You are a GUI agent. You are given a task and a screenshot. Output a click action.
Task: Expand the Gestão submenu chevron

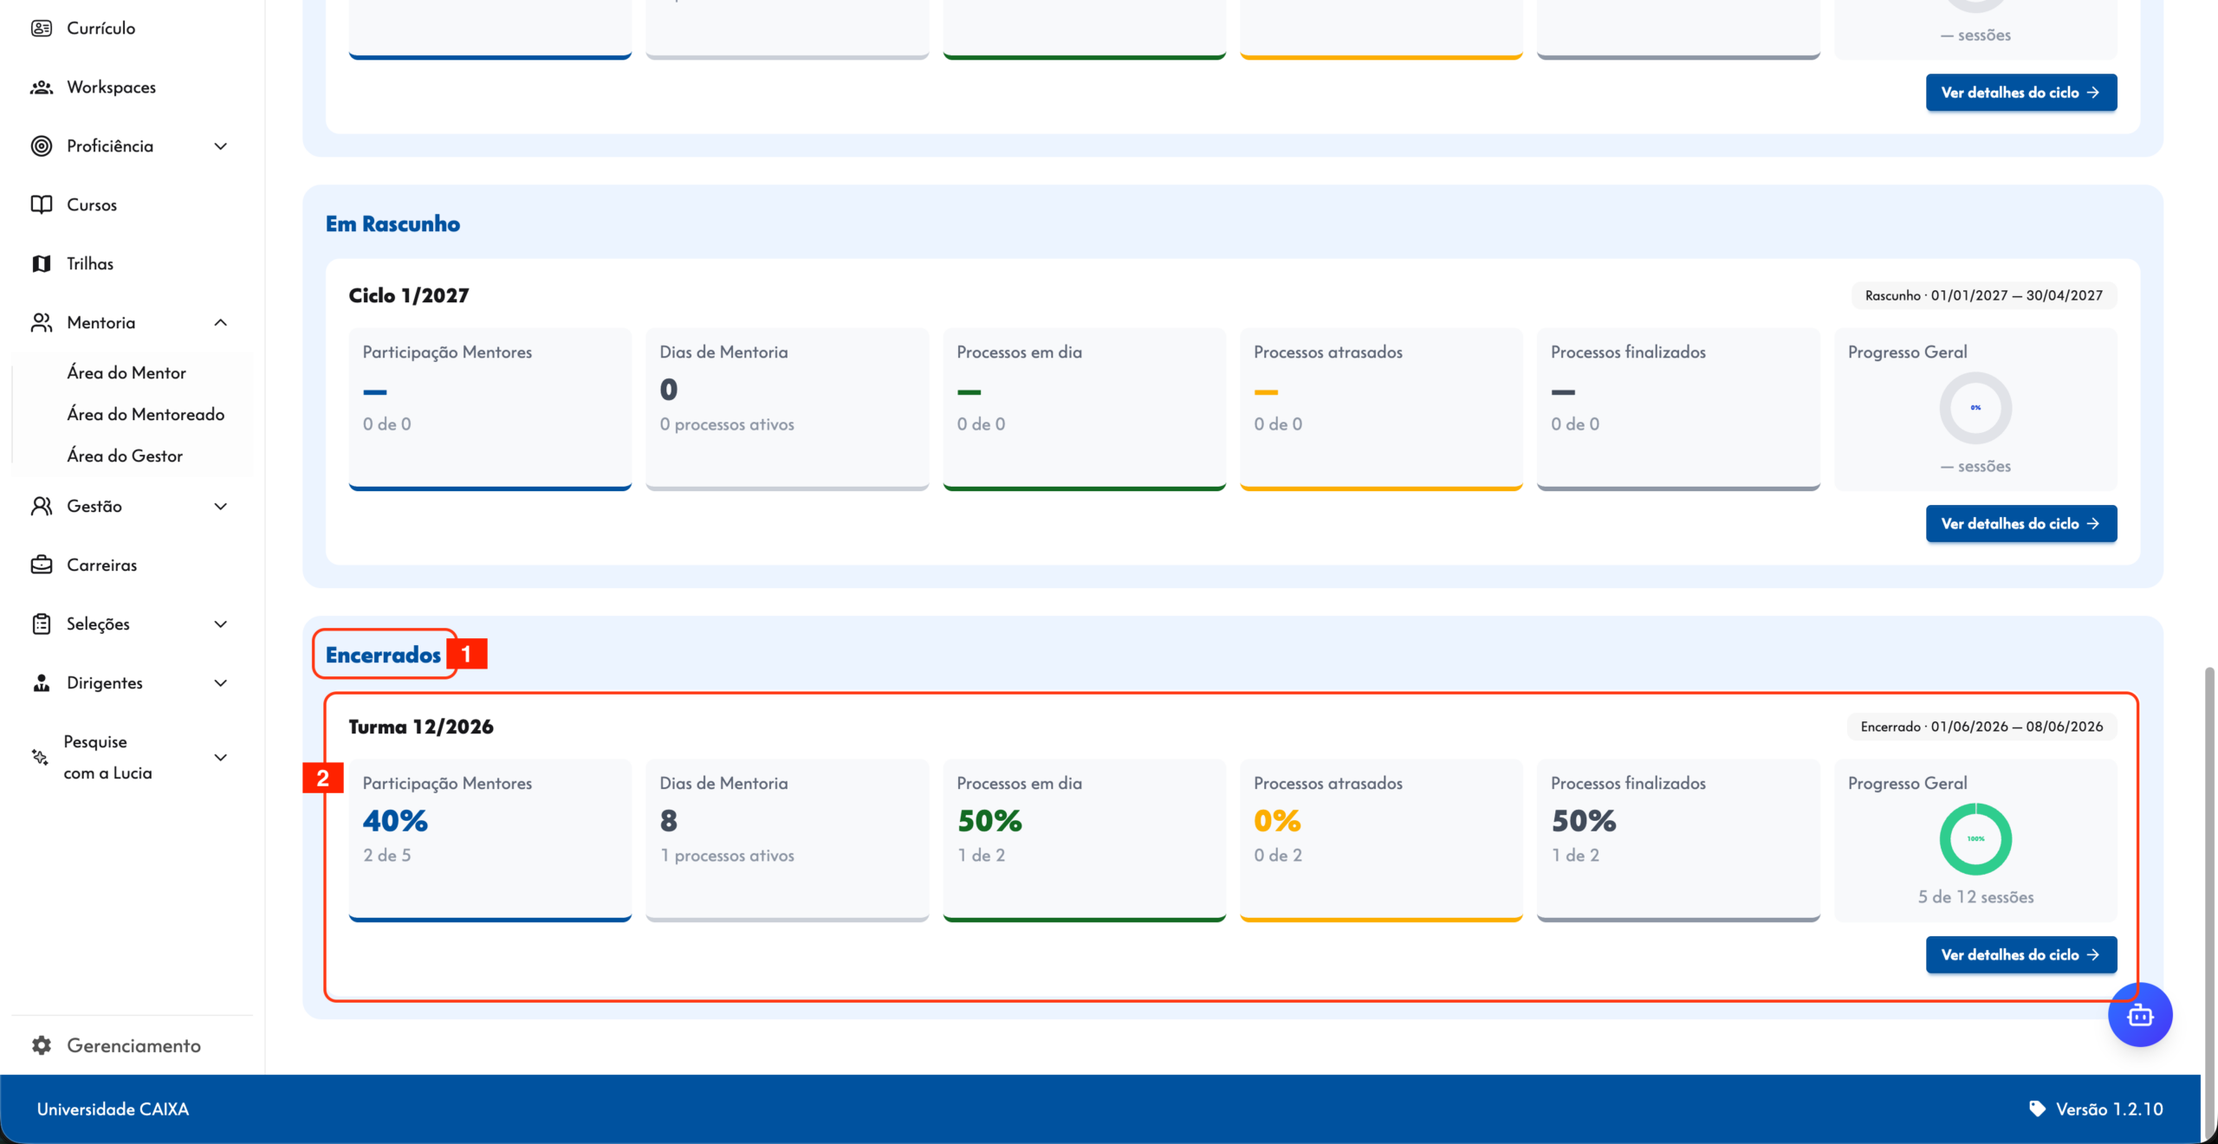221,507
